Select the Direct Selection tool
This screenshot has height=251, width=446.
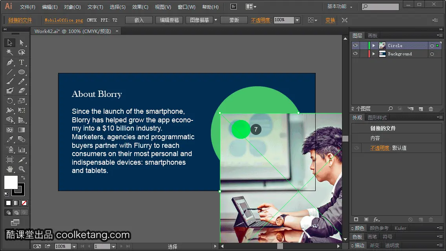pyautogui.click(x=22, y=43)
